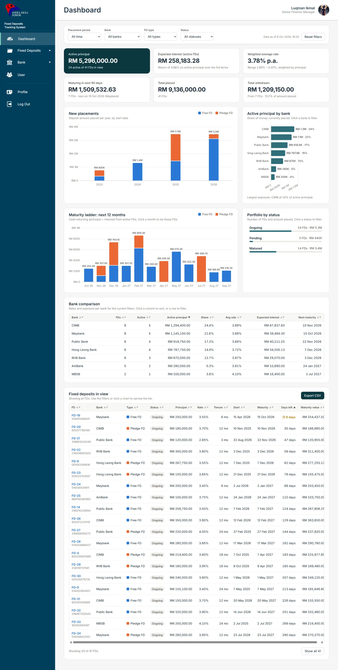
Task: Toggle Free FD legend in Maturity ladder chart
Action: (205, 214)
